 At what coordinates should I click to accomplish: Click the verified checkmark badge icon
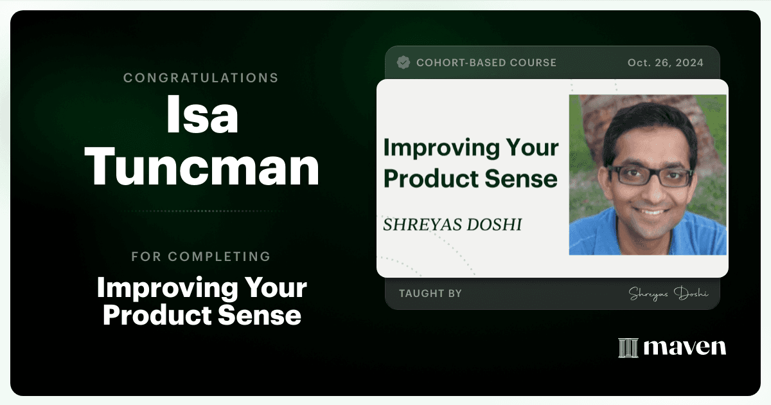point(403,62)
